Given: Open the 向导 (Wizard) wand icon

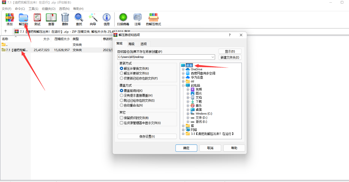Looking at the screenshot, I should pyautogui.click(x=93, y=19).
